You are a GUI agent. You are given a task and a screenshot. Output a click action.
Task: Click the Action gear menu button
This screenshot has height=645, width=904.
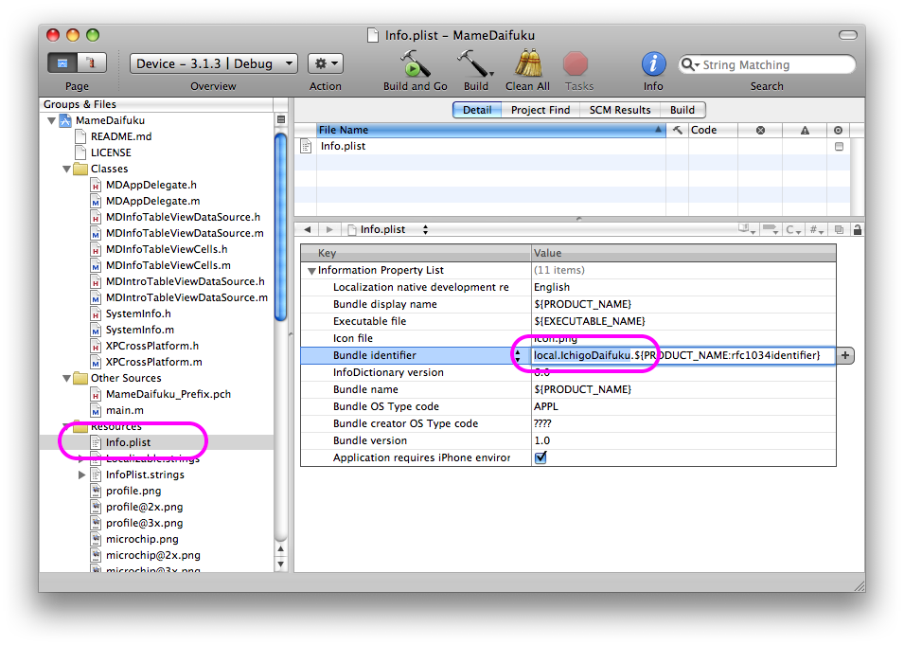tap(325, 63)
